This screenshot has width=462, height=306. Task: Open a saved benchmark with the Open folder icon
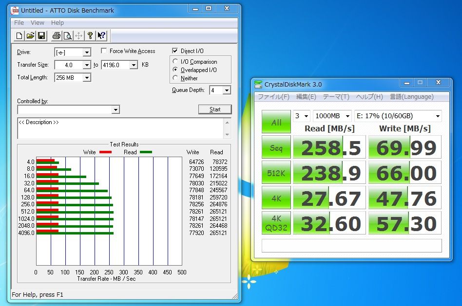(x=30, y=36)
